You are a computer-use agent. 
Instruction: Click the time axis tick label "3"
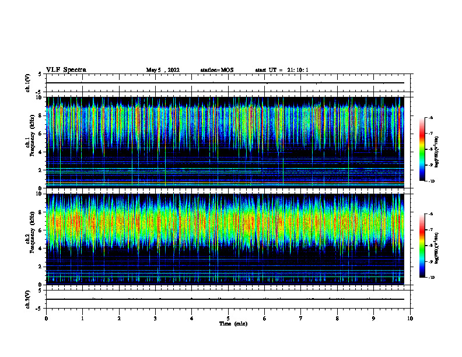tap(155, 318)
